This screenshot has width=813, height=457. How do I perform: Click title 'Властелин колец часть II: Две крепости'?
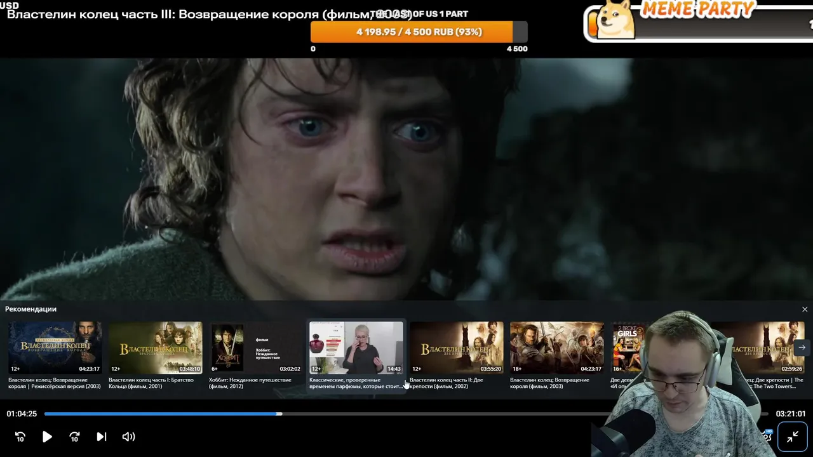tap(447, 383)
